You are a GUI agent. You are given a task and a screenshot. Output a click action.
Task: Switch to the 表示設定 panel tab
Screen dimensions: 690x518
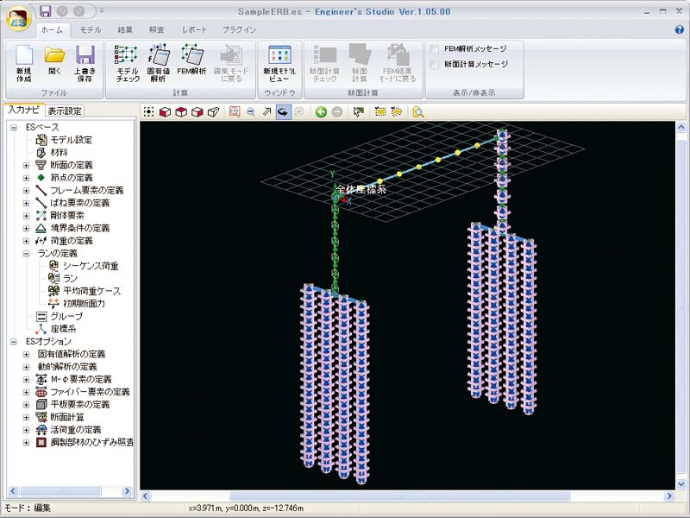(66, 111)
